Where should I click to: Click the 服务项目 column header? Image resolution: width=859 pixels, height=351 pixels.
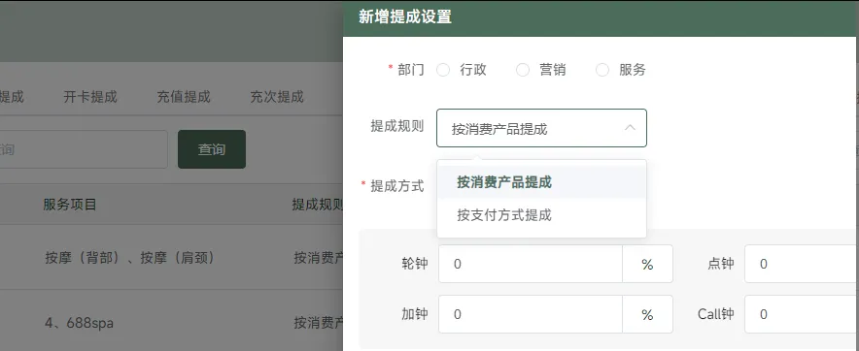click(70, 205)
